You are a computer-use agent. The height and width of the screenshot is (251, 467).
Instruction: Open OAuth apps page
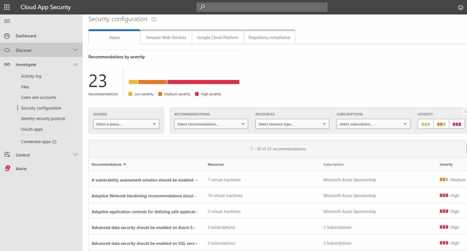click(x=32, y=129)
